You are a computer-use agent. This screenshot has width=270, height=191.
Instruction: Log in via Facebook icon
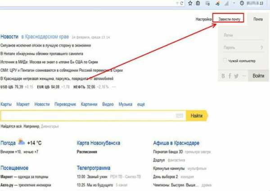229,76
